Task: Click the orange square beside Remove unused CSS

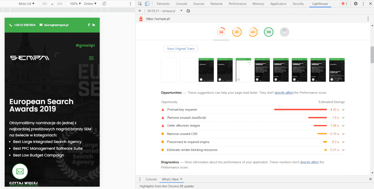Action: 163,134
